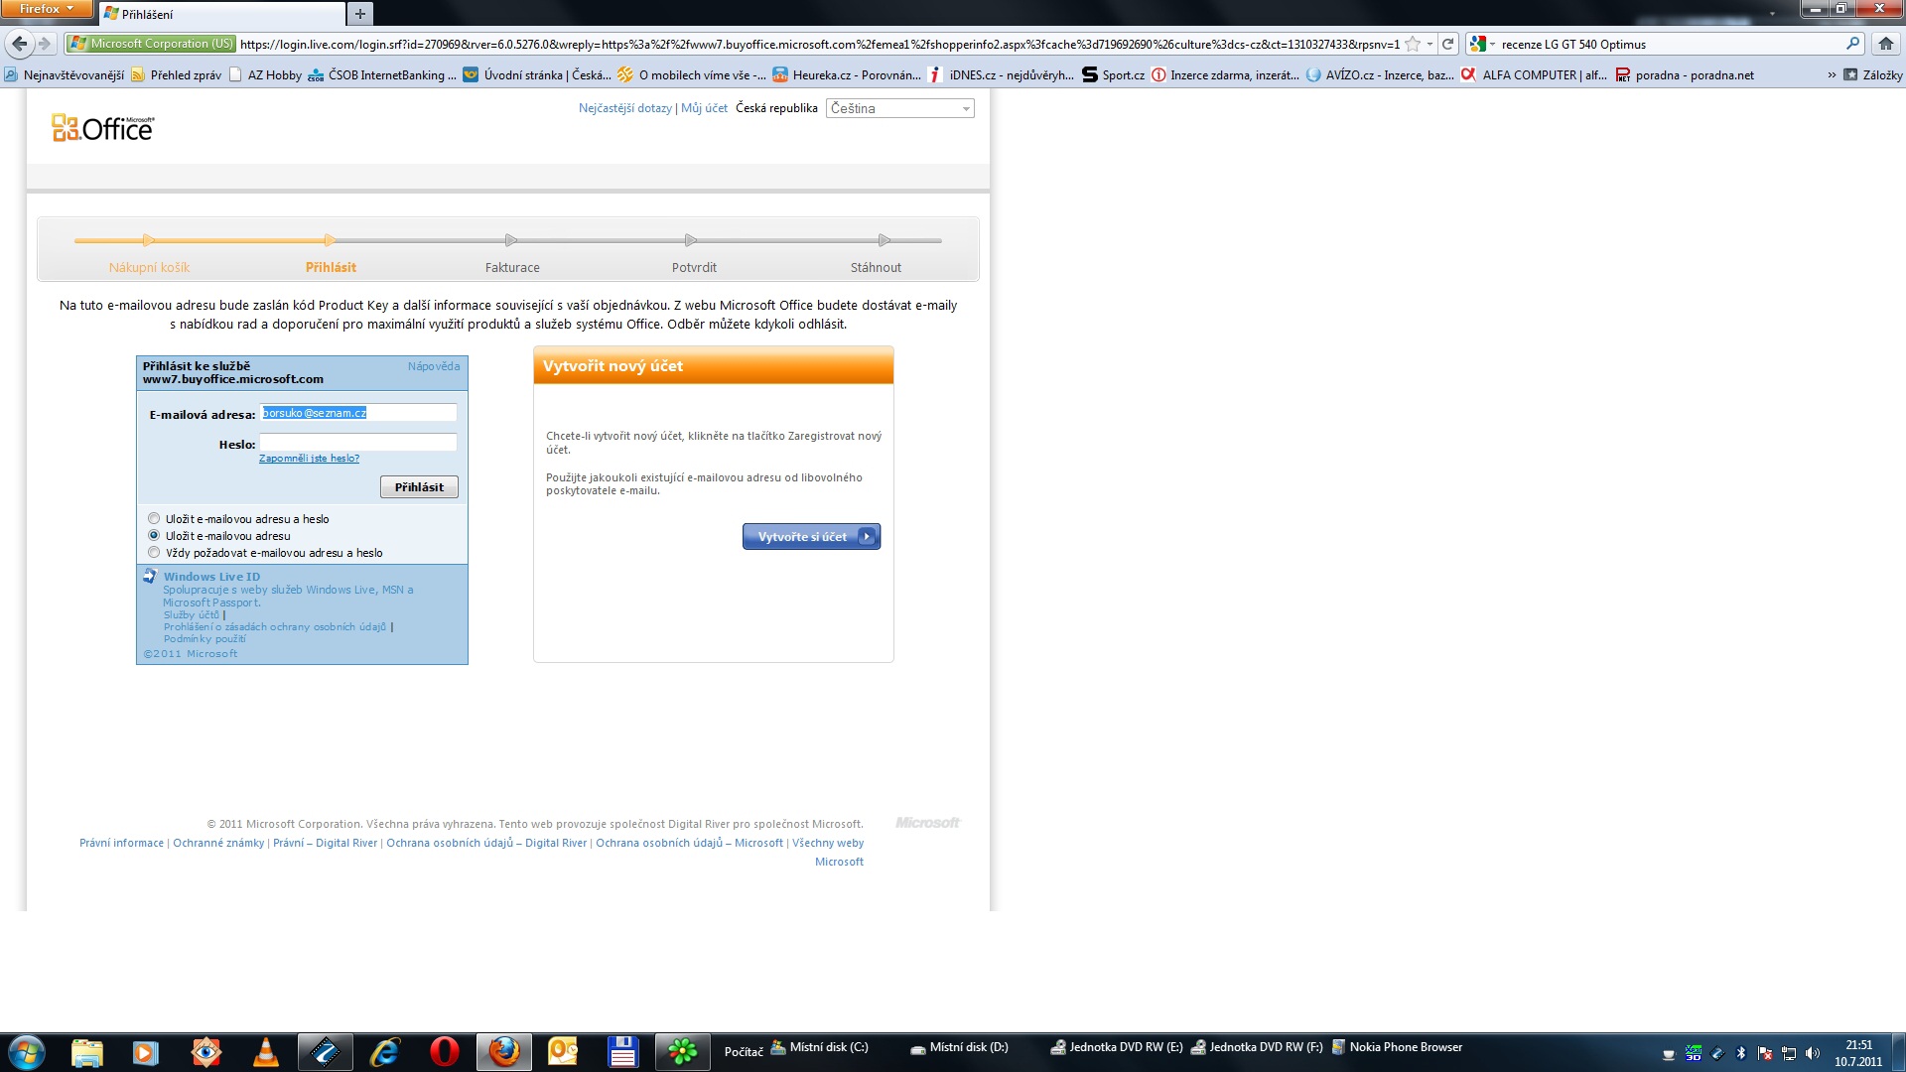Viewport: 1906px width, 1072px height.
Task: Launch Opera from the taskbar
Action: 444,1052
